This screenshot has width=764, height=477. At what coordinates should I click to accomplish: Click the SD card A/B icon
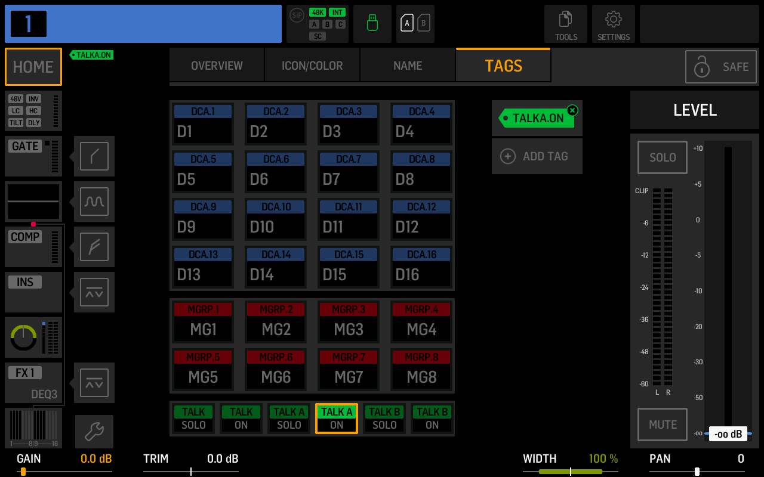click(415, 24)
